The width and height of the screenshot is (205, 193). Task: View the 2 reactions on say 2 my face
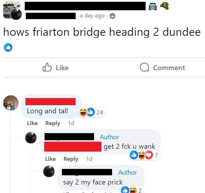pyautogui.click(x=131, y=190)
